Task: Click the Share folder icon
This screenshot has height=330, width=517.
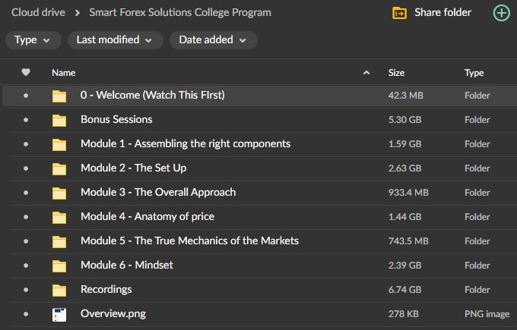Action: [399, 13]
